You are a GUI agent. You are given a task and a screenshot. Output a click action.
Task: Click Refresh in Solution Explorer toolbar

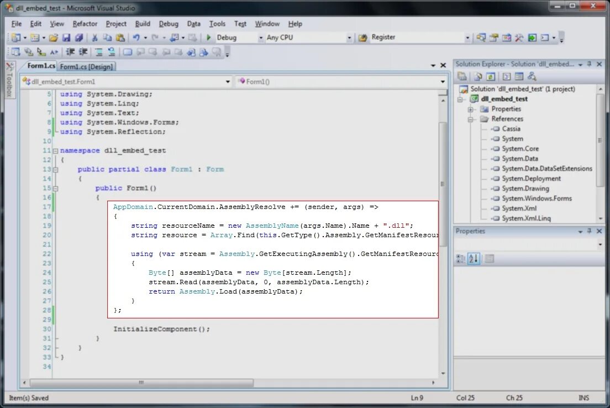491,76
